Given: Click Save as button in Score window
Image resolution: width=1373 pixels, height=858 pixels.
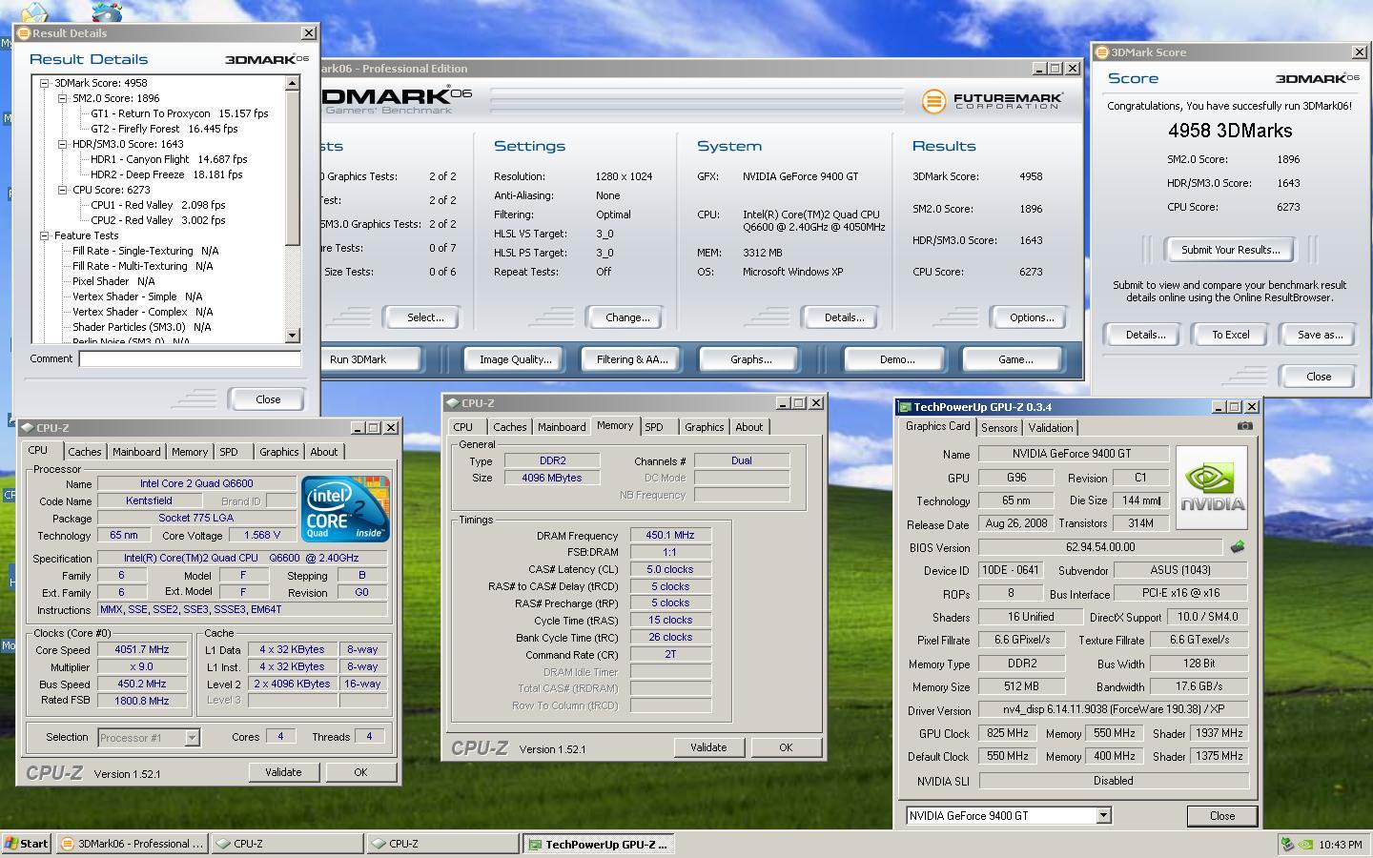Looking at the screenshot, I should 1320,335.
